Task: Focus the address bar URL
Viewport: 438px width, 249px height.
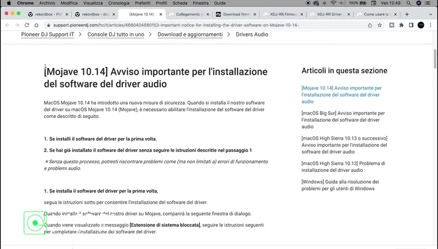Action: click(x=176, y=25)
